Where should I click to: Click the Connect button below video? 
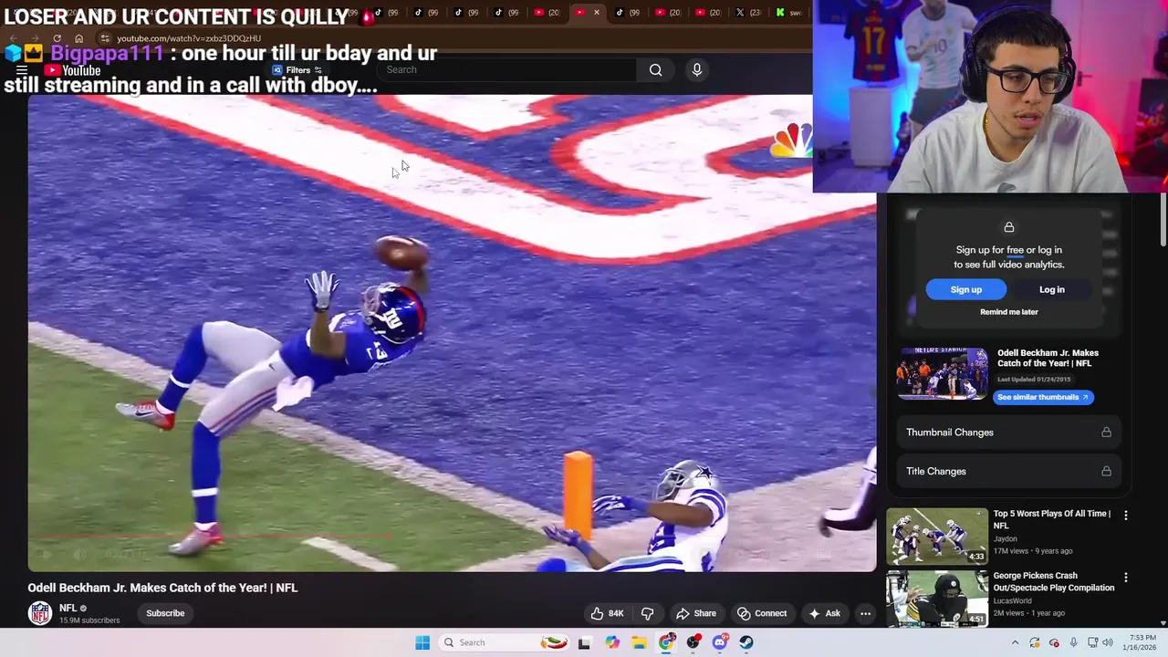point(762,613)
